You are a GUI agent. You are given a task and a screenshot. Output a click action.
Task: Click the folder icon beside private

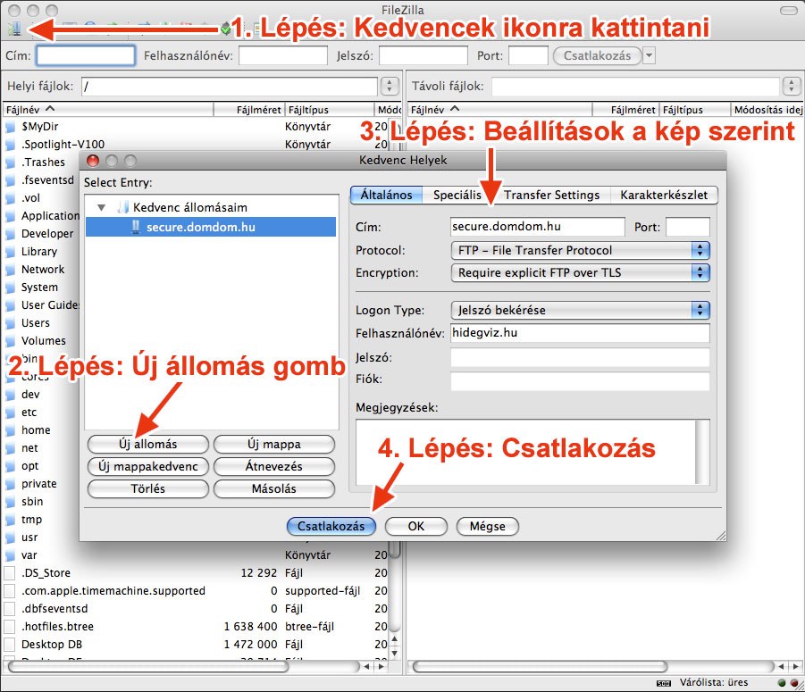pos(10,484)
